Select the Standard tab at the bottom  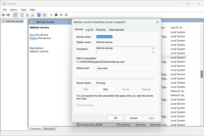point(49,129)
